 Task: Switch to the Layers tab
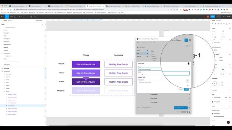5,21
